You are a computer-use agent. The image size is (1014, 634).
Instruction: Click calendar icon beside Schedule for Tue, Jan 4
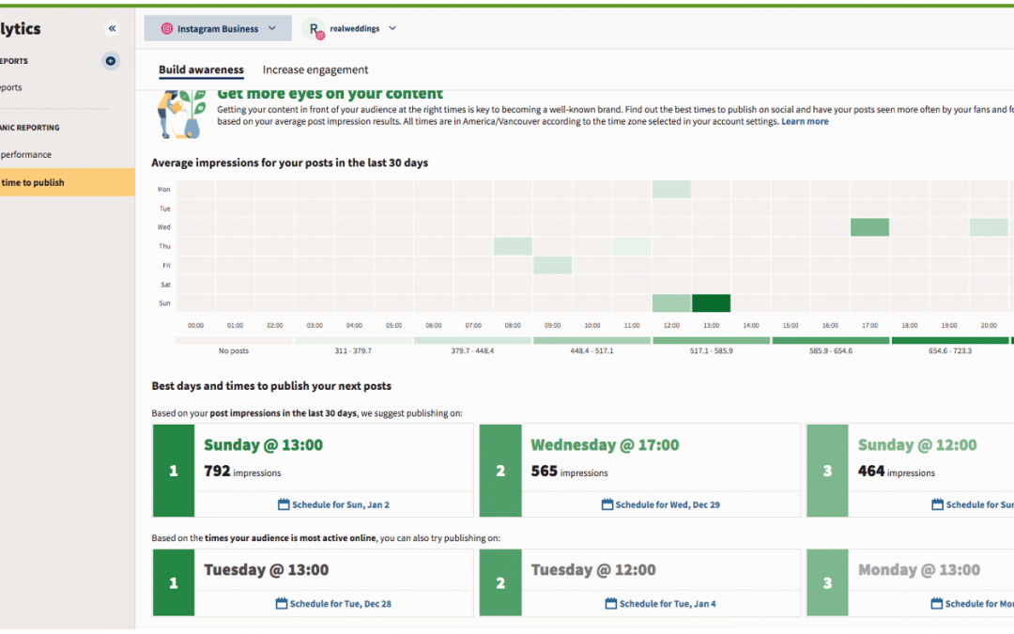[x=610, y=603]
